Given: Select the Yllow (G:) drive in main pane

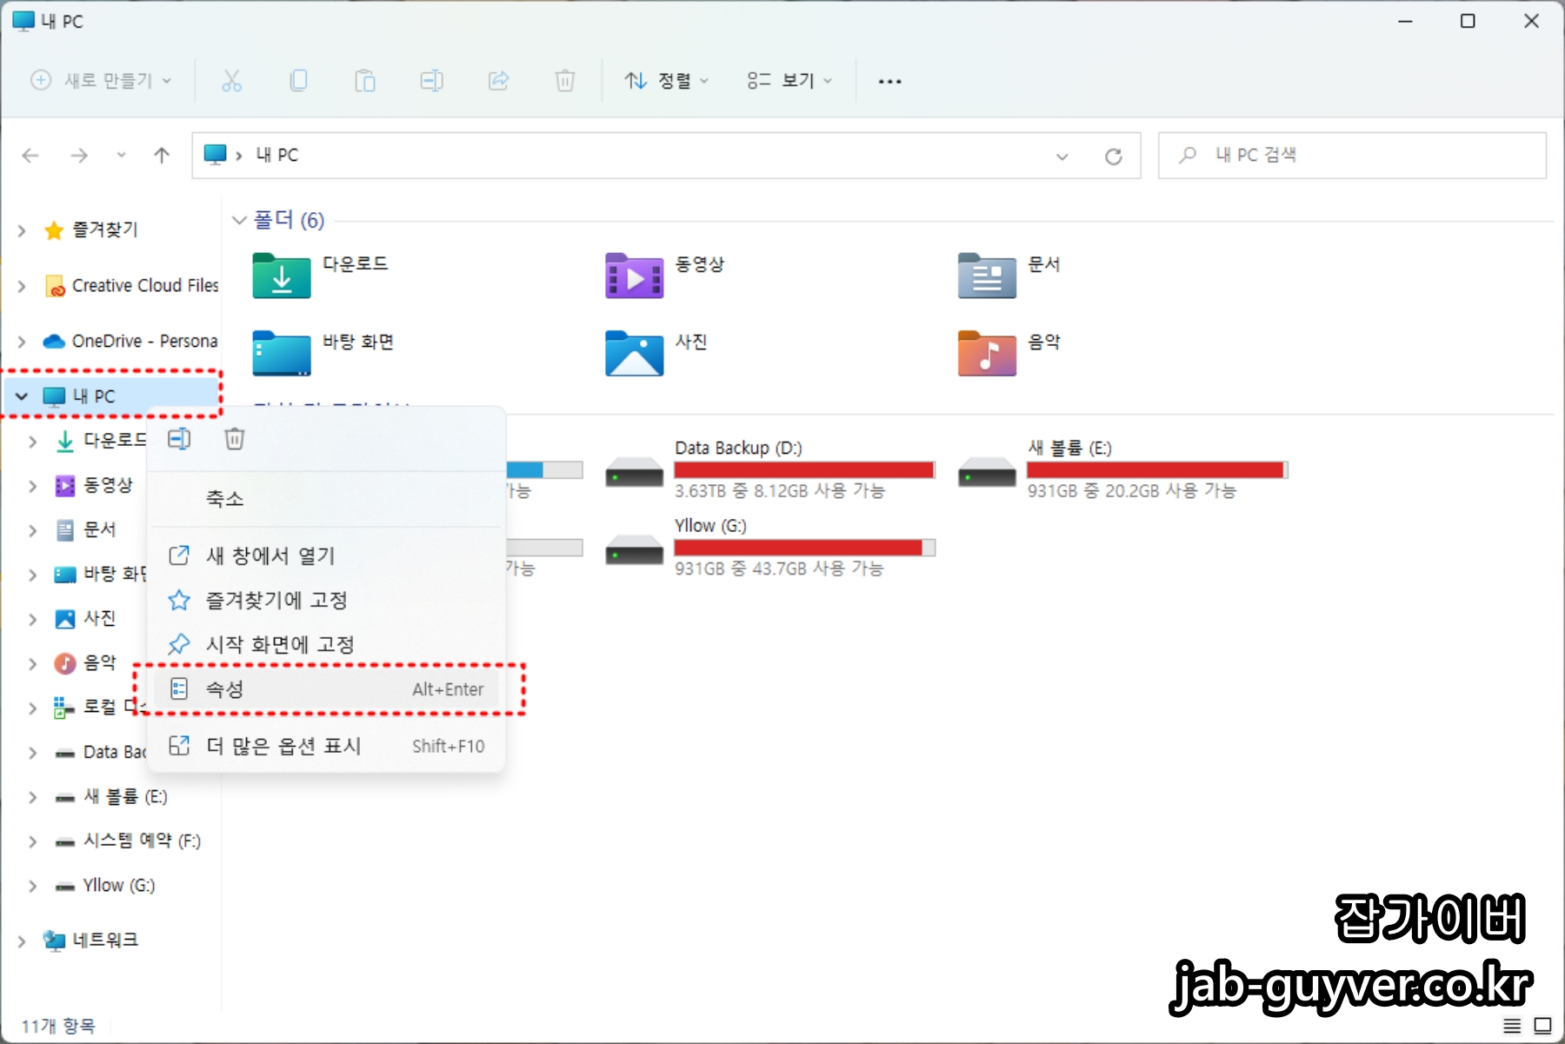Looking at the screenshot, I should pyautogui.click(x=770, y=548).
